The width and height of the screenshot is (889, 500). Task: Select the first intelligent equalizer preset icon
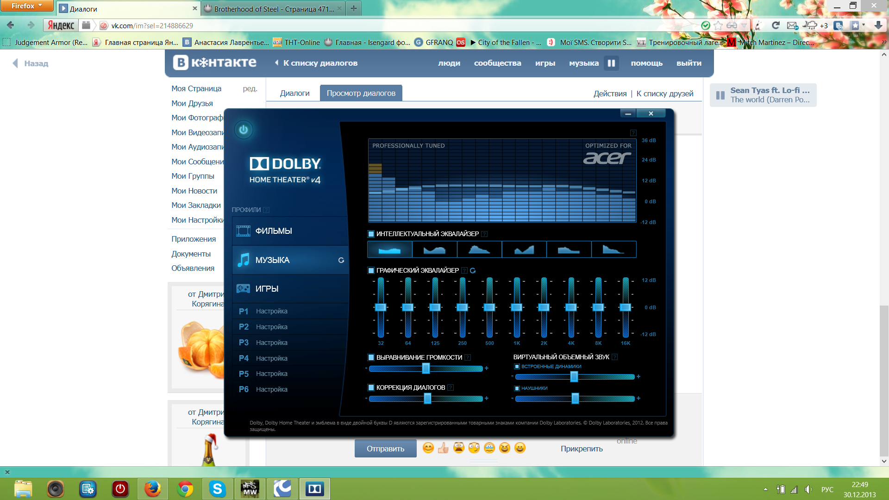coord(389,250)
